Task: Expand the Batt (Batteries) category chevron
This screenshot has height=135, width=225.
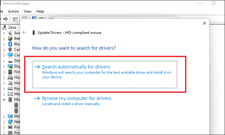Action: click(x=4, y=39)
